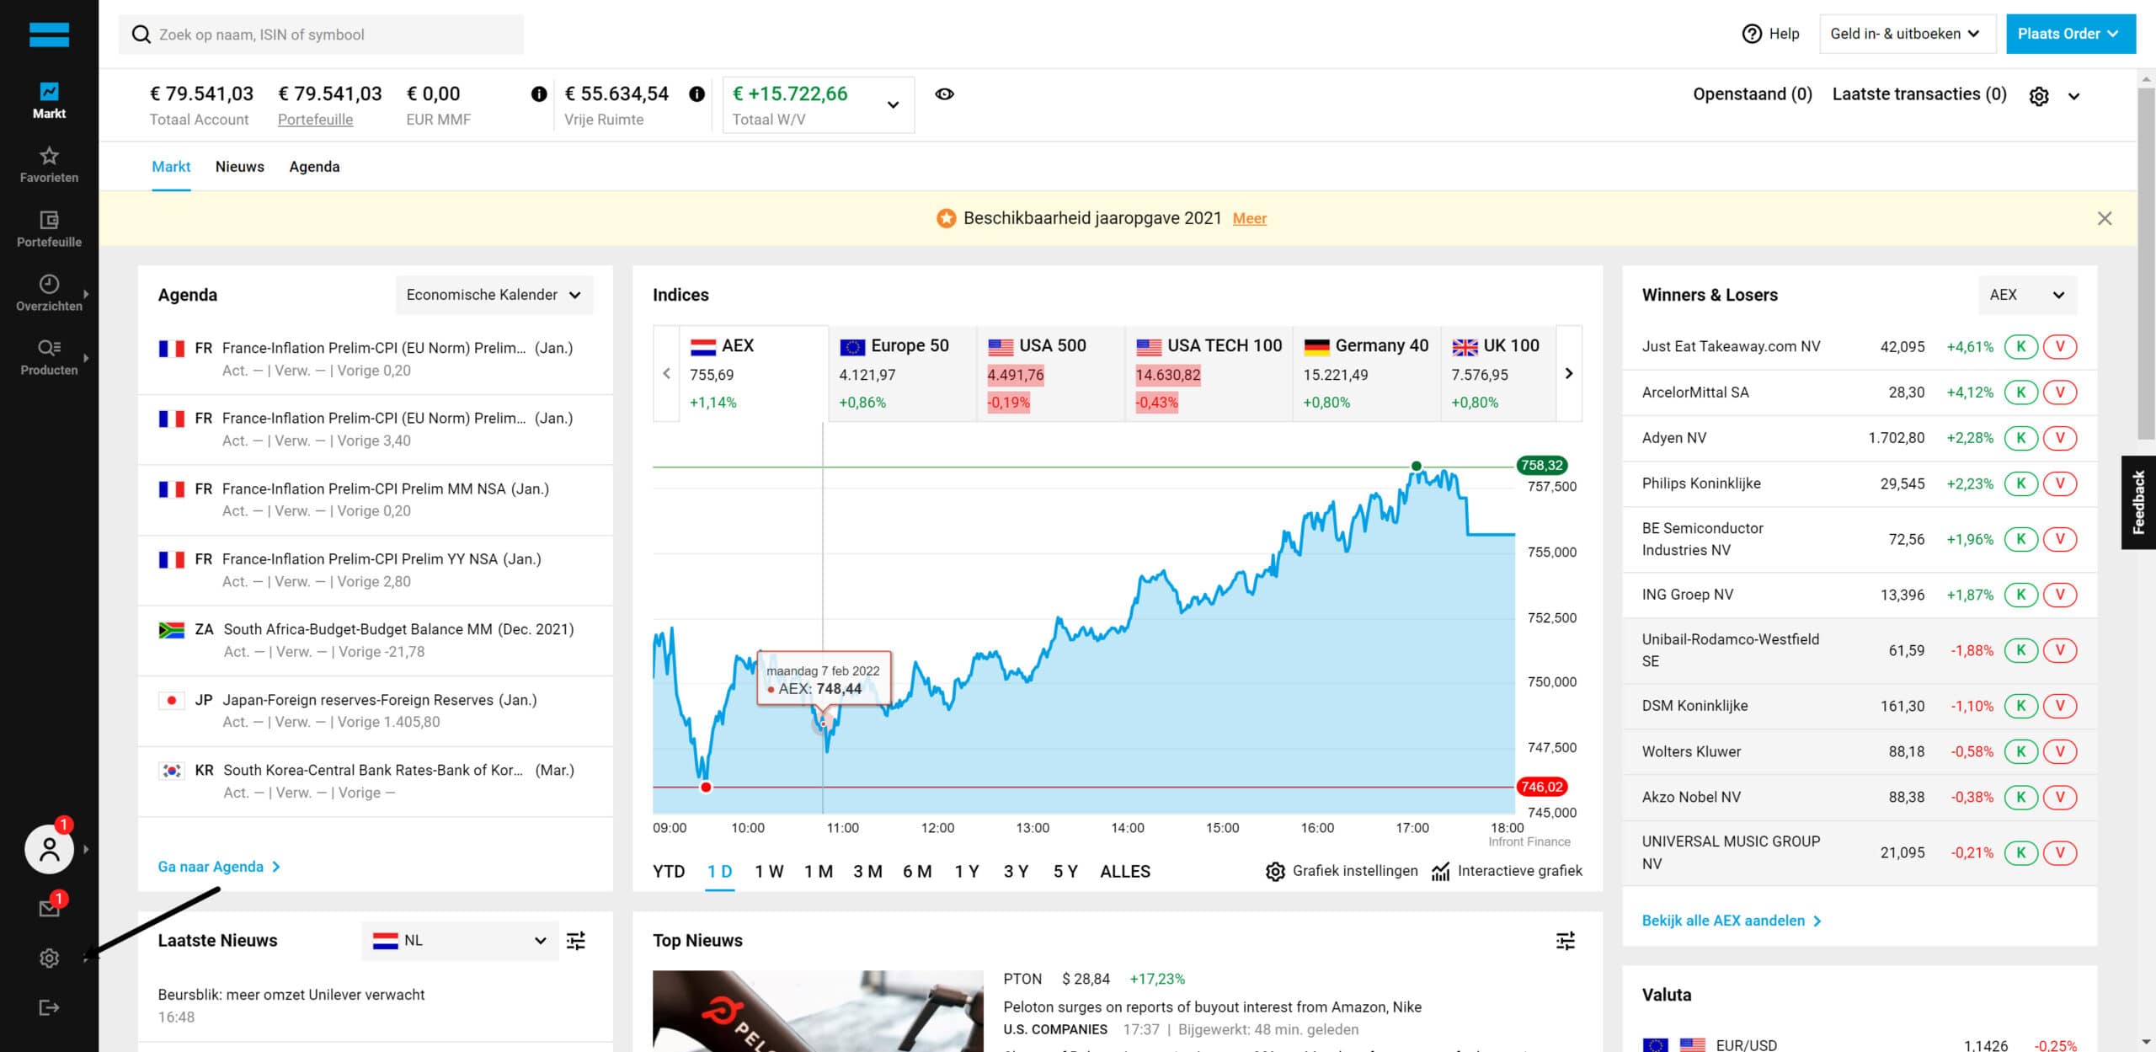The width and height of the screenshot is (2156, 1052).
Task: Open Openstaand (0) orders
Action: pos(1753,94)
